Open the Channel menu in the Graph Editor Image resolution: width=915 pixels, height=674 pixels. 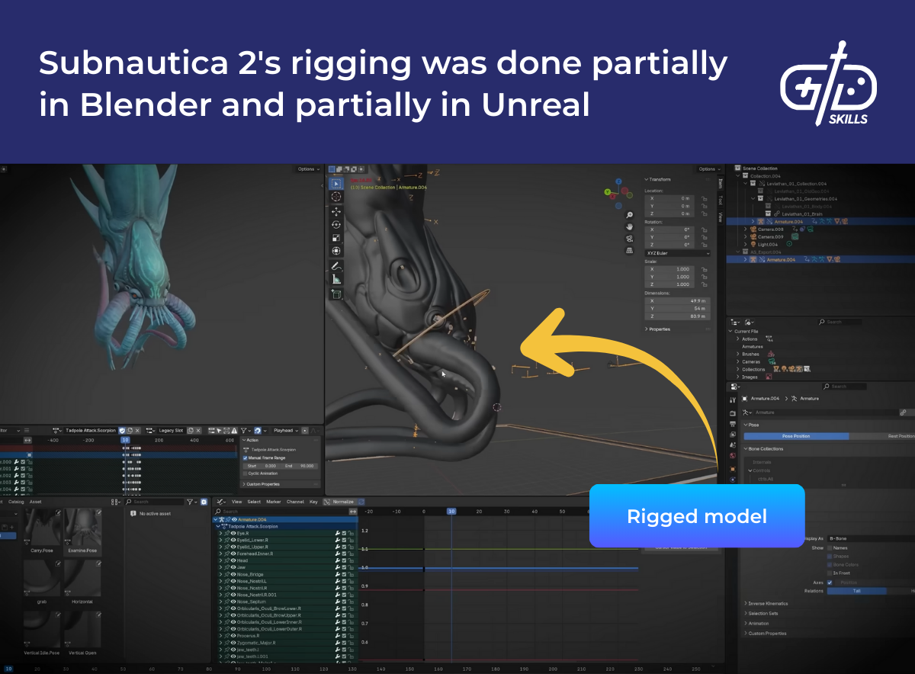295,502
